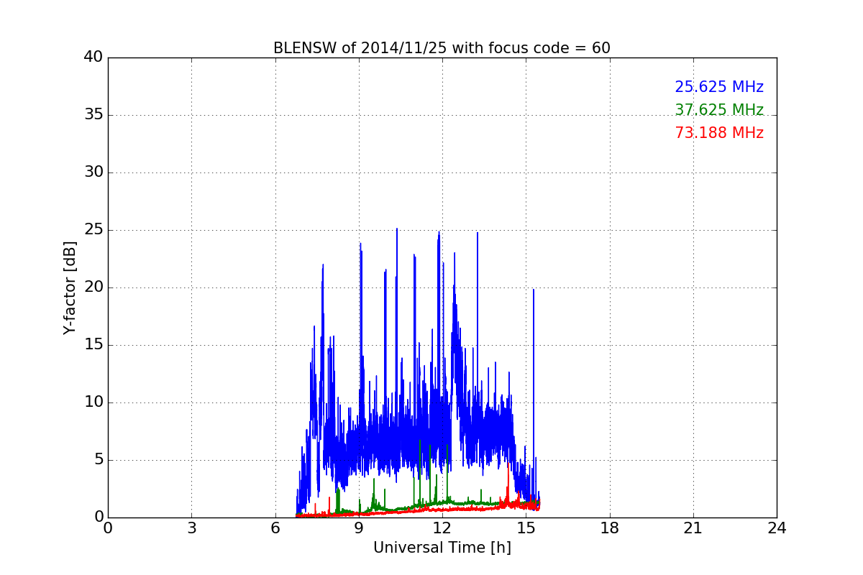The image size is (863, 575).
Task: Click y-axis tick label 25
Action: pyautogui.click(x=93, y=230)
